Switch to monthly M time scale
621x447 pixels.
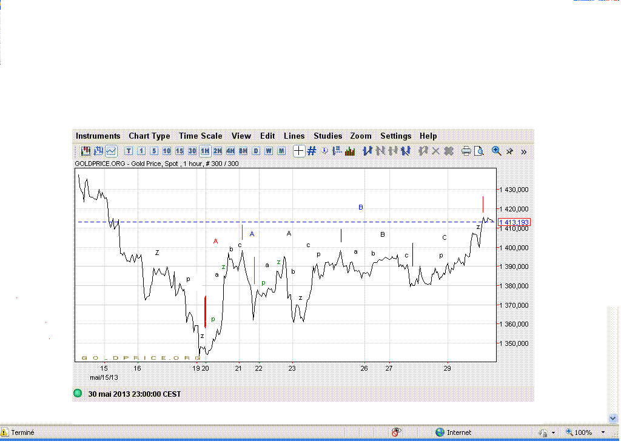coord(281,151)
